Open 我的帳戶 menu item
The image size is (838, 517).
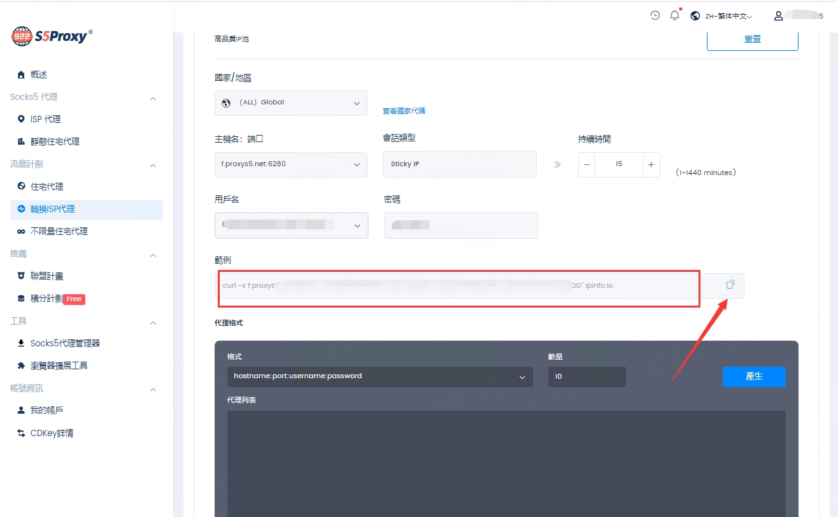[x=47, y=410]
